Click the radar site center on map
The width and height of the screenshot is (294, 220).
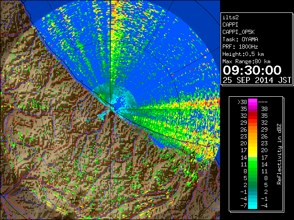tap(111, 110)
